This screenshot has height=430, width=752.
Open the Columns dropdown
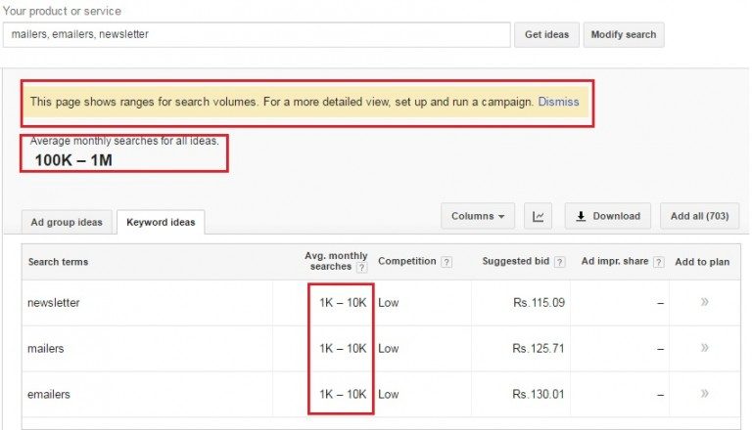[x=478, y=216]
